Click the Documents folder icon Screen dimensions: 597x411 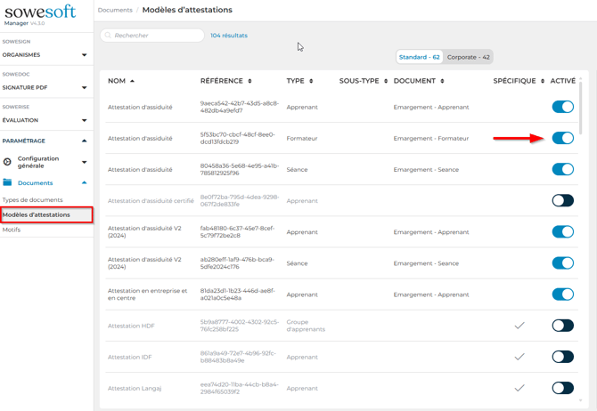coord(7,182)
